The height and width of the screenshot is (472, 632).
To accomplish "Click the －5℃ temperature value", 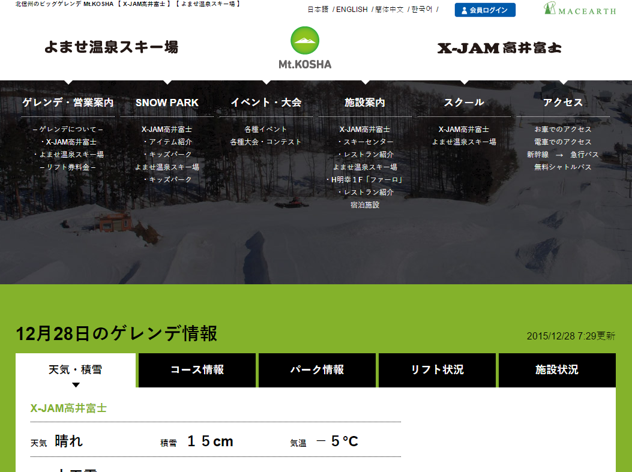I will tap(337, 441).
